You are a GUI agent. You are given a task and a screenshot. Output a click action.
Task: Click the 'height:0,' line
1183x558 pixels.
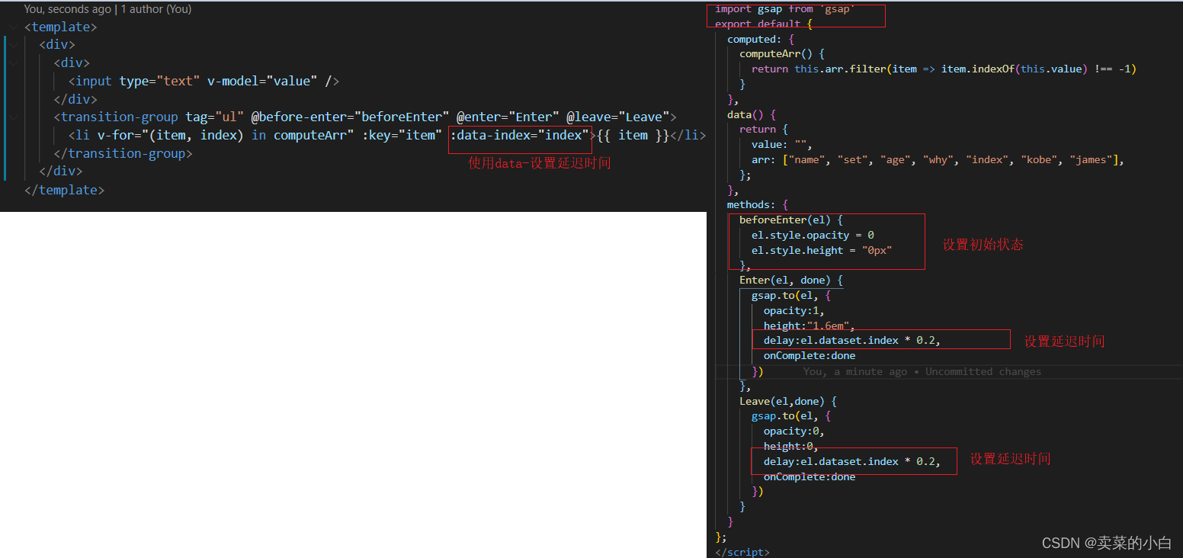[x=791, y=447]
